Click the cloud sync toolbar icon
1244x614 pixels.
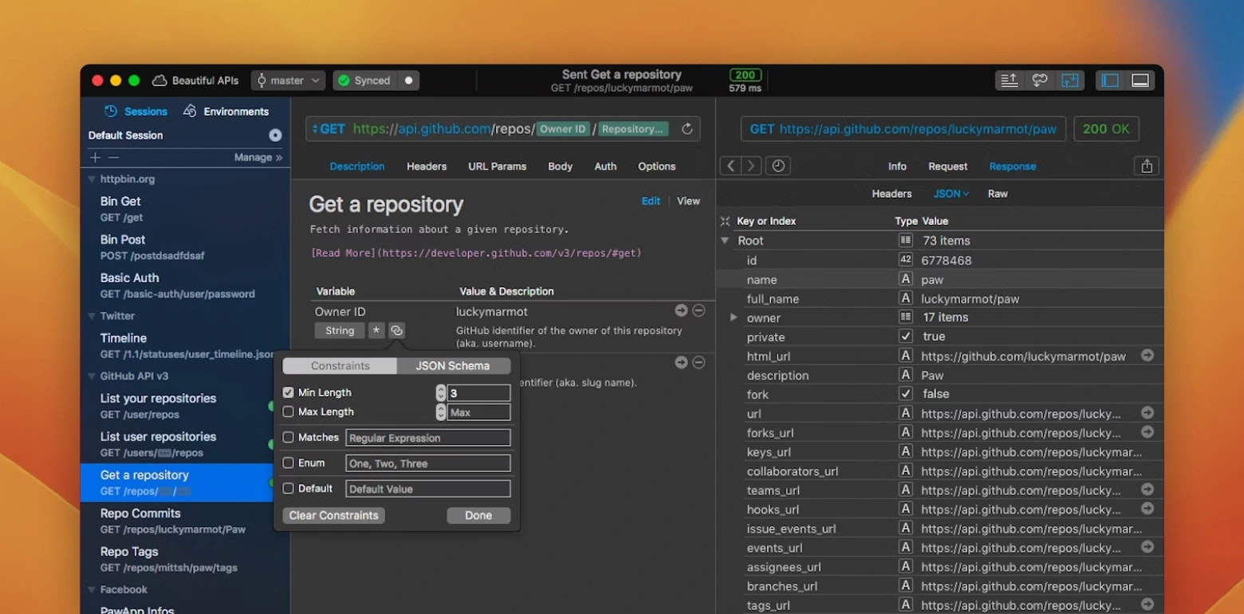tap(1039, 81)
